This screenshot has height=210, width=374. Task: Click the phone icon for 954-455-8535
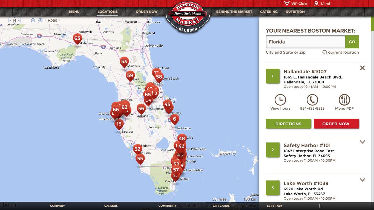(x=312, y=100)
